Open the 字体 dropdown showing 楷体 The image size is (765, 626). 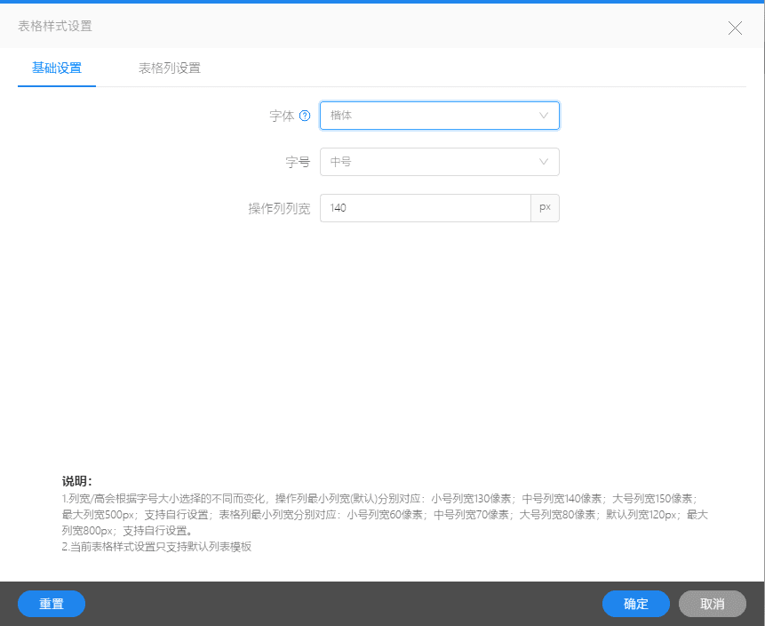tap(439, 116)
